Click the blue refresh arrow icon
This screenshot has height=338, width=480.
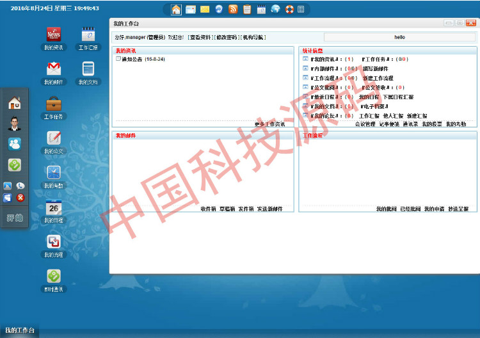click(x=219, y=10)
